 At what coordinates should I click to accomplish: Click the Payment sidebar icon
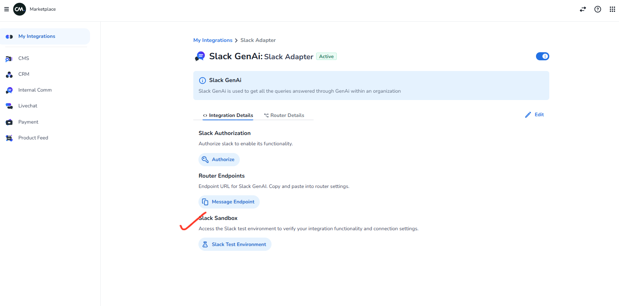point(9,122)
